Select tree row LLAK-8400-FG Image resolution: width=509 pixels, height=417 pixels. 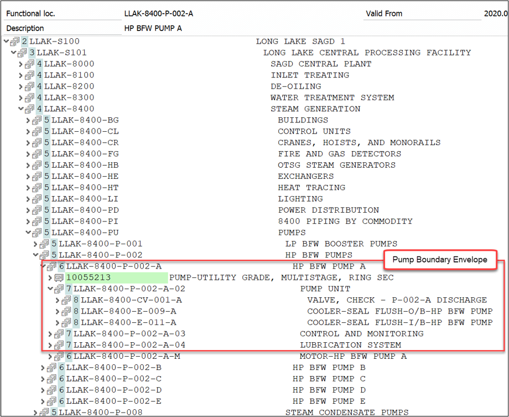[85, 154]
